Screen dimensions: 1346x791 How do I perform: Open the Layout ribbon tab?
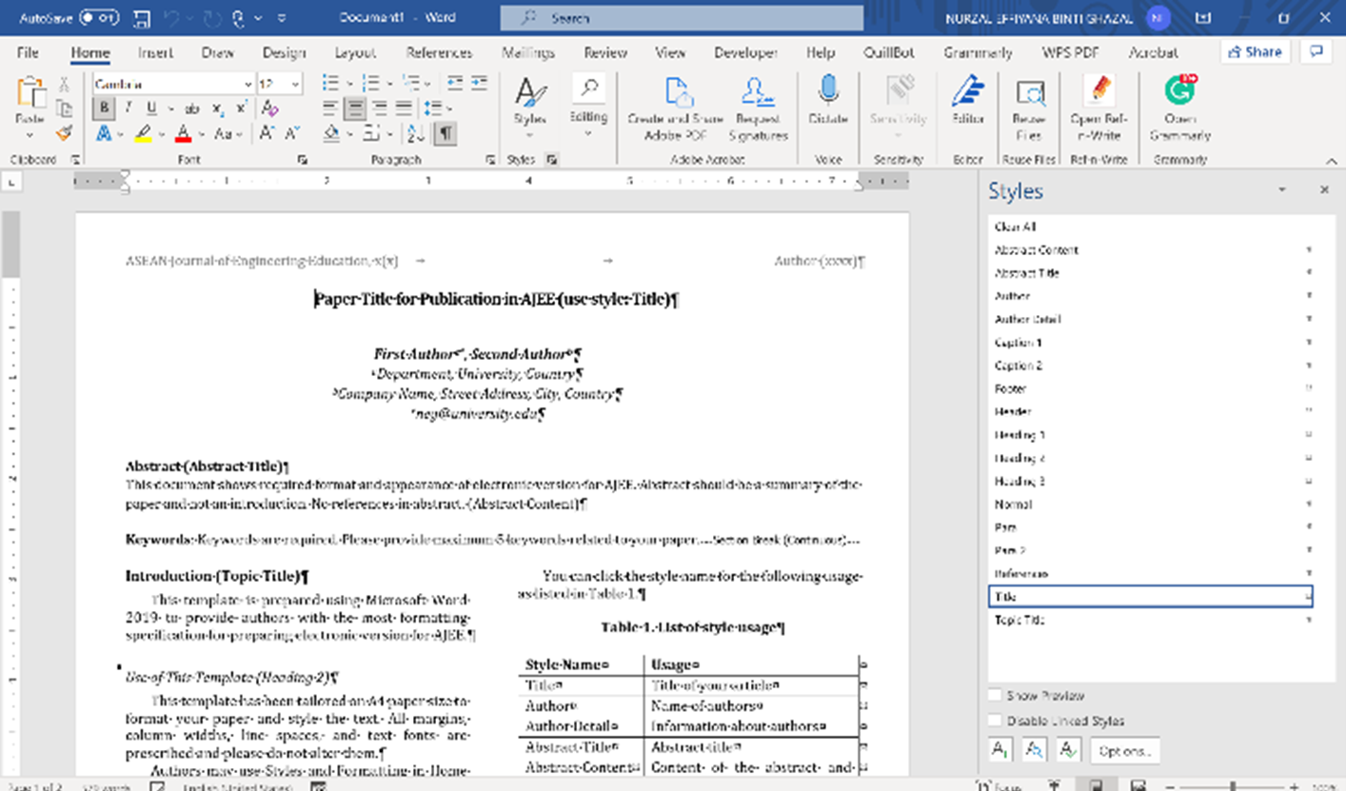click(x=355, y=52)
